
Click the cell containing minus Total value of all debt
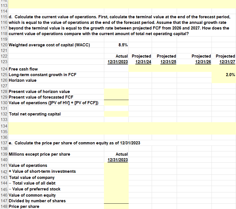[34, 183]
